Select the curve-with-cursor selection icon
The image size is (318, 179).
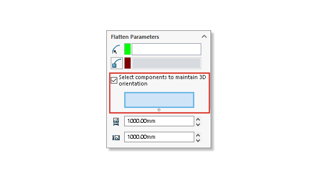point(116,49)
